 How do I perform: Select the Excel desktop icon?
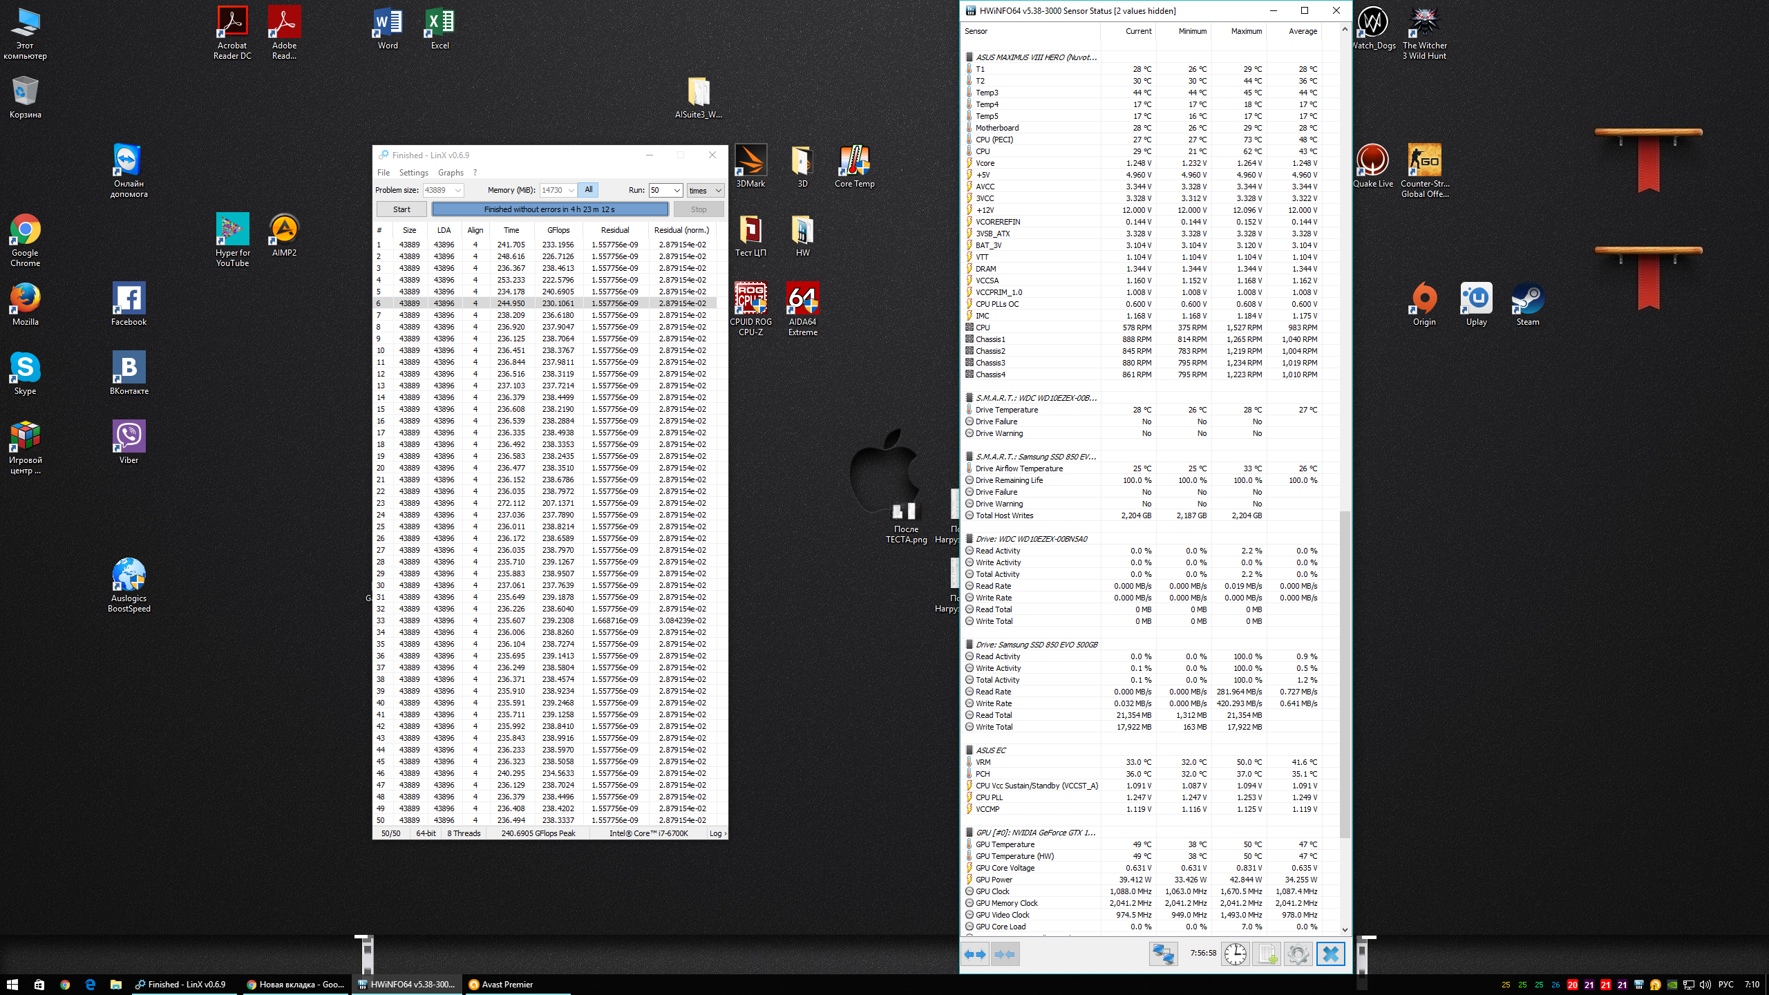[439, 28]
